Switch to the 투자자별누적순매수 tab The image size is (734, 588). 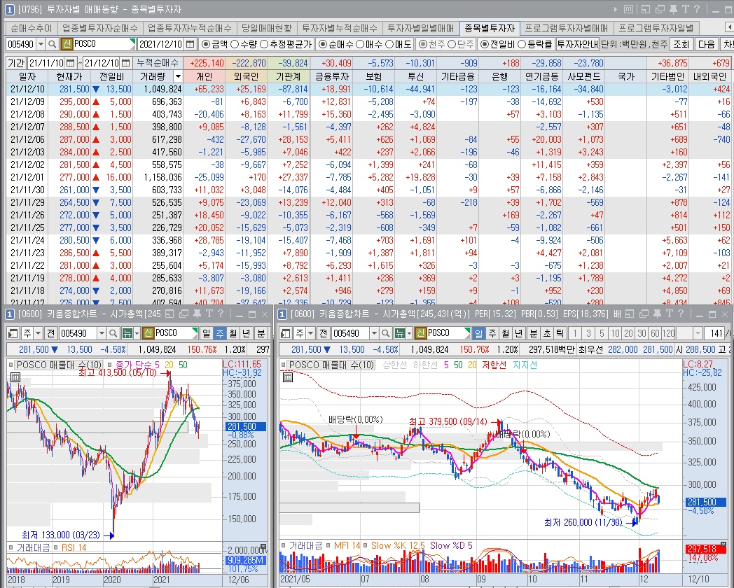click(x=340, y=28)
